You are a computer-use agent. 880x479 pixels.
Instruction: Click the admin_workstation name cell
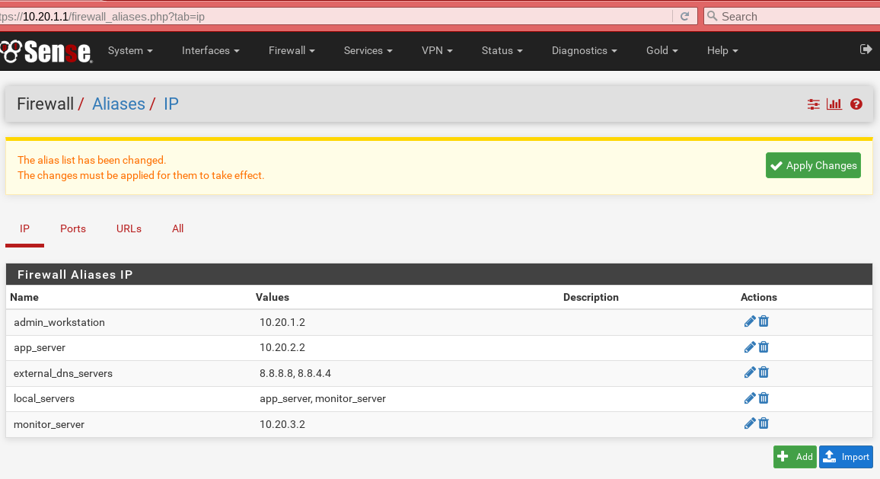tap(59, 322)
